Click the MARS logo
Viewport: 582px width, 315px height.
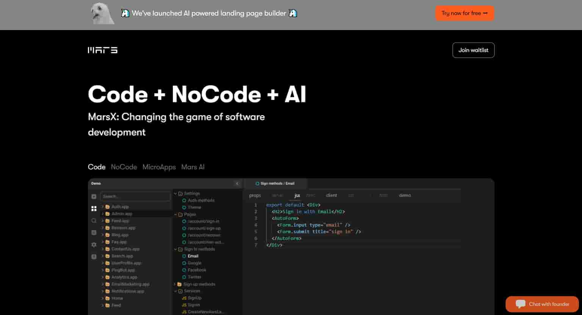103,50
